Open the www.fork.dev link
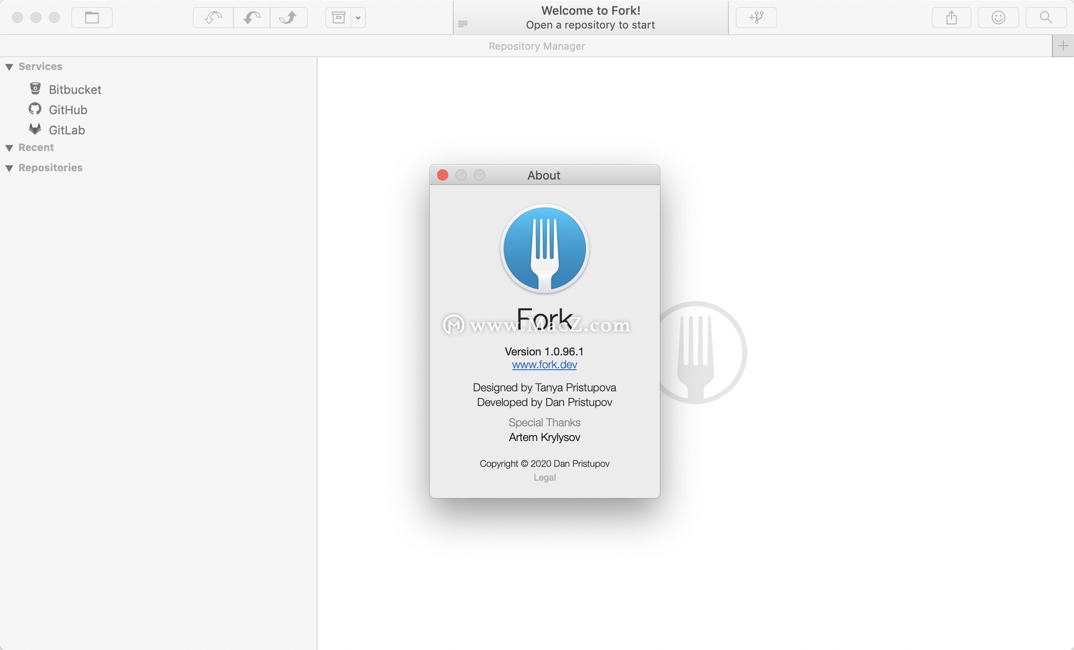This screenshot has width=1074, height=650. [544, 365]
